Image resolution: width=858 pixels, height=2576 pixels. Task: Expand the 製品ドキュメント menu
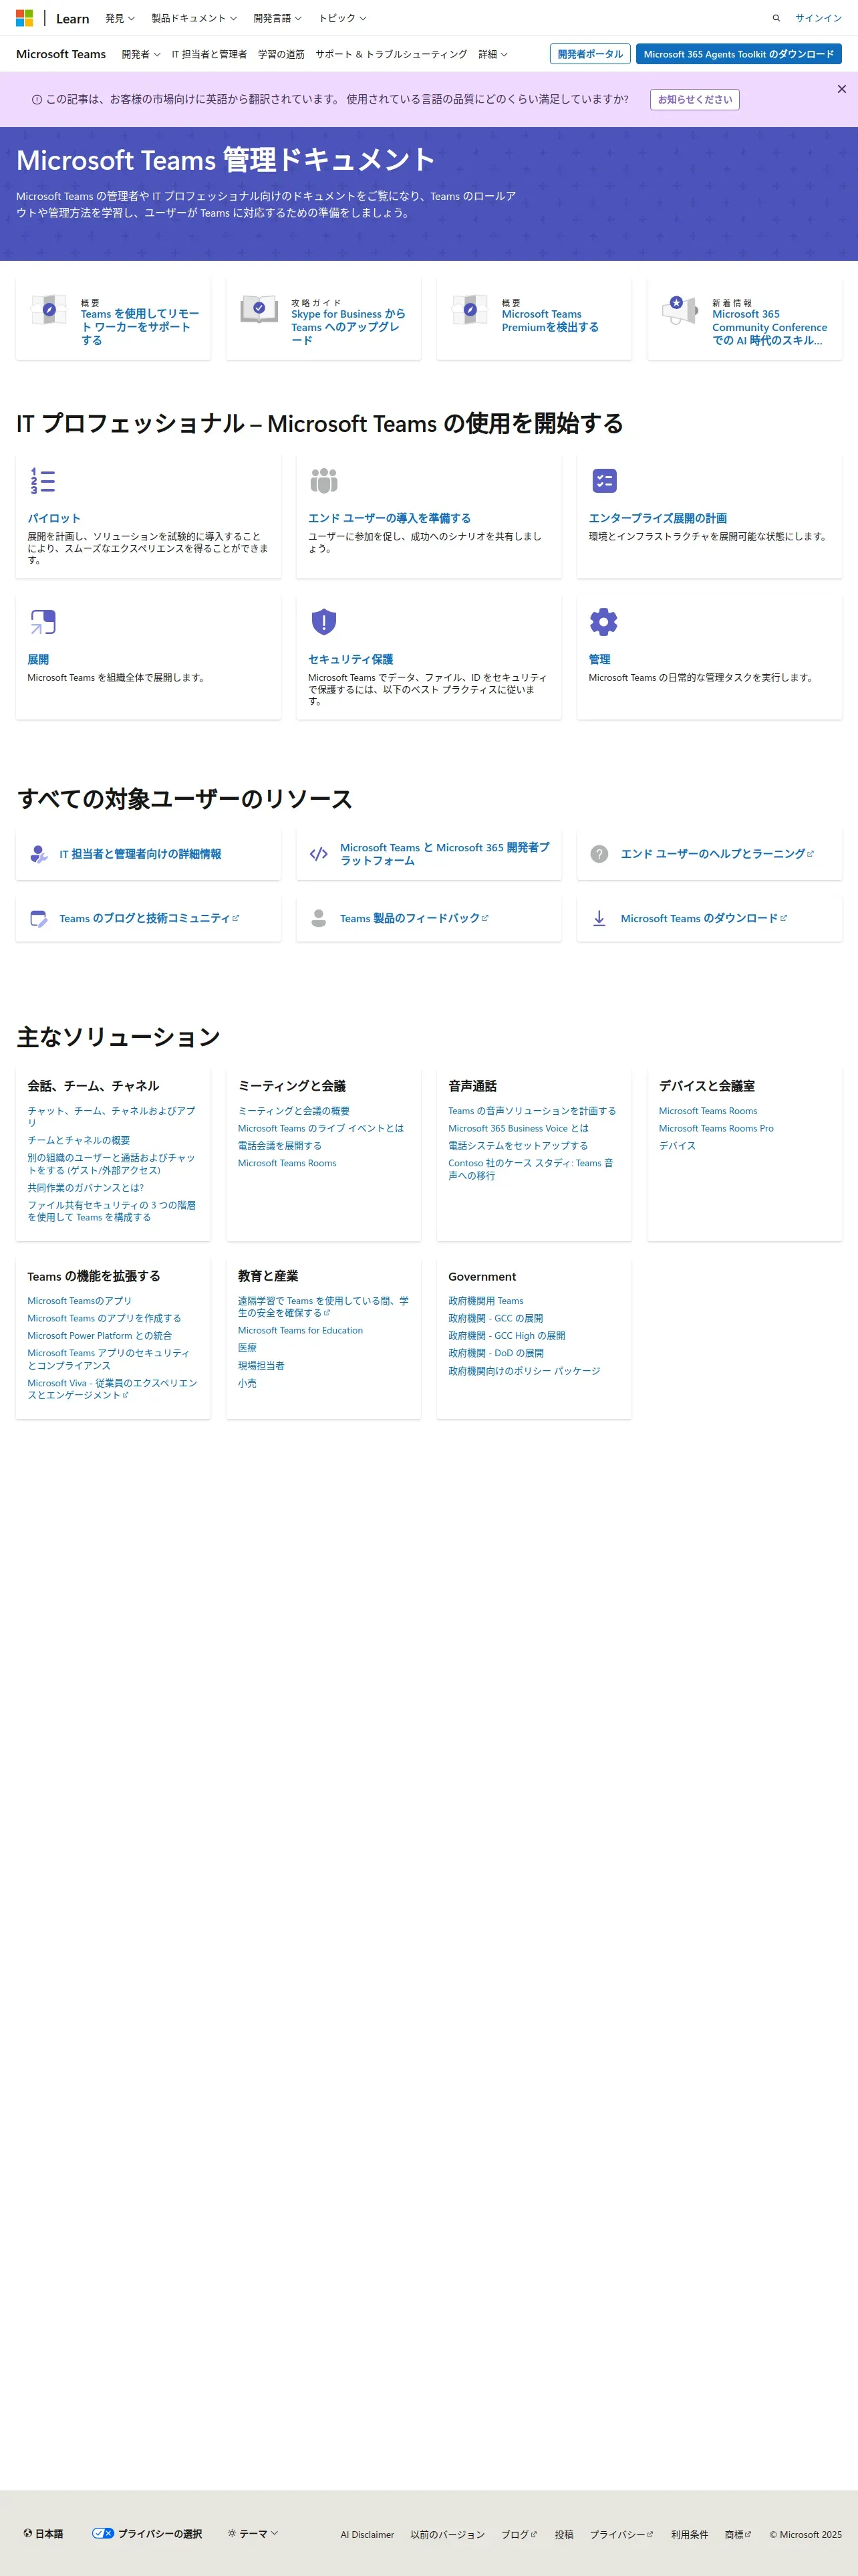coord(194,18)
